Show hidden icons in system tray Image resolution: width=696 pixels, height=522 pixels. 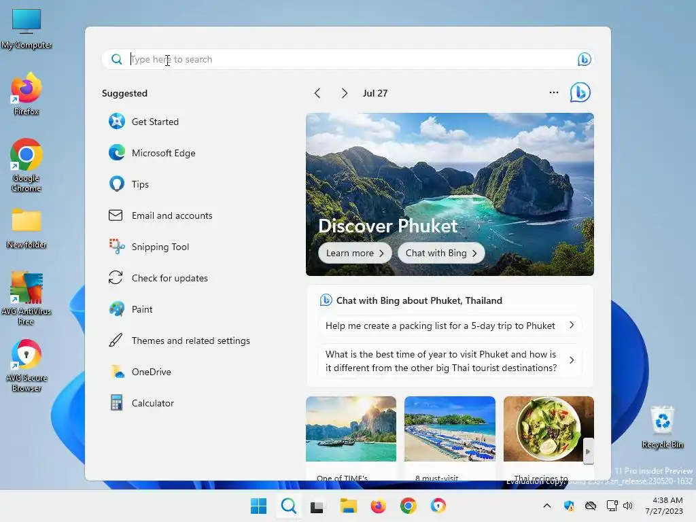(547, 506)
